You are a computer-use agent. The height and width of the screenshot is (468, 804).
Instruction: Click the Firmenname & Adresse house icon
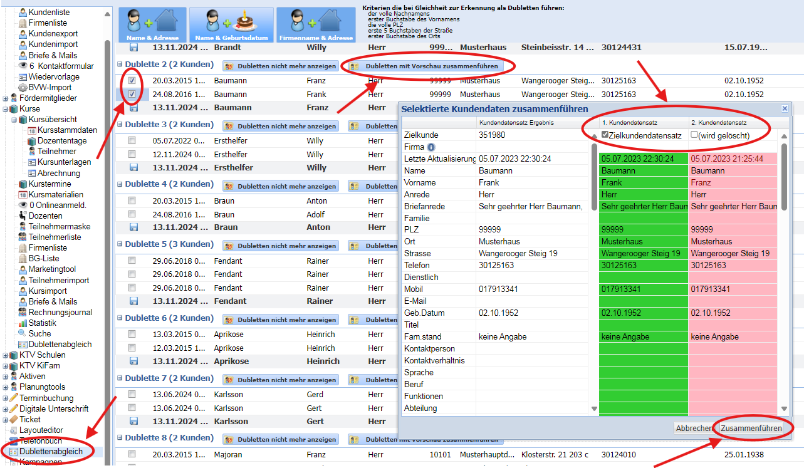(315, 24)
